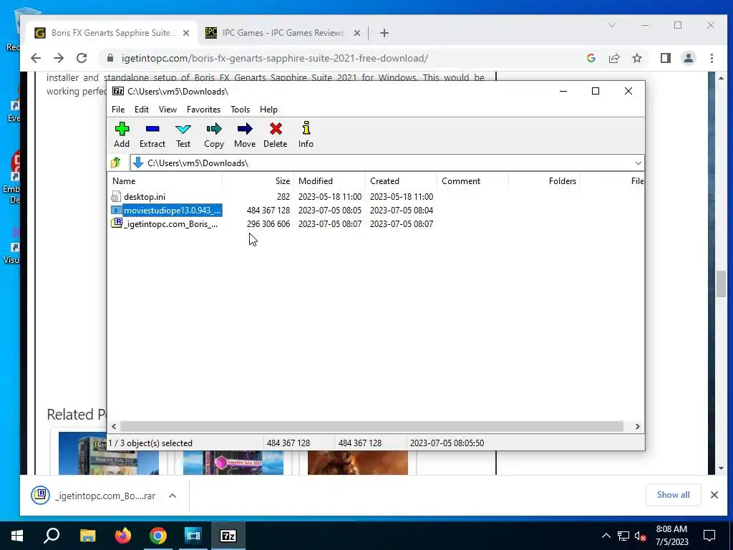Open the Chrome profile avatar
Screen dimensions: 733x550
tap(689, 58)
